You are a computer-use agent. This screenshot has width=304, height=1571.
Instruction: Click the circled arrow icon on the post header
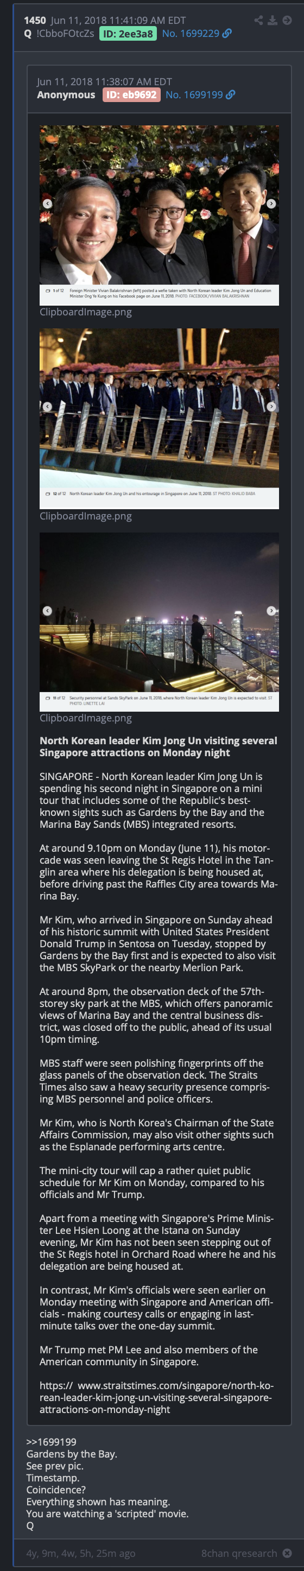click(x=287, y=20)
